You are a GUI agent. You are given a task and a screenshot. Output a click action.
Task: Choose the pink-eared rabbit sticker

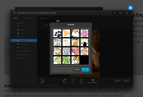click(84, 51)
